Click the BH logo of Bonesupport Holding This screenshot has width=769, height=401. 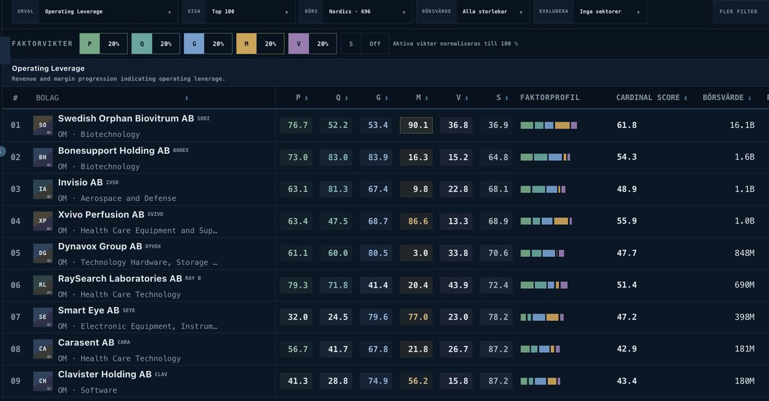point(43,157)
